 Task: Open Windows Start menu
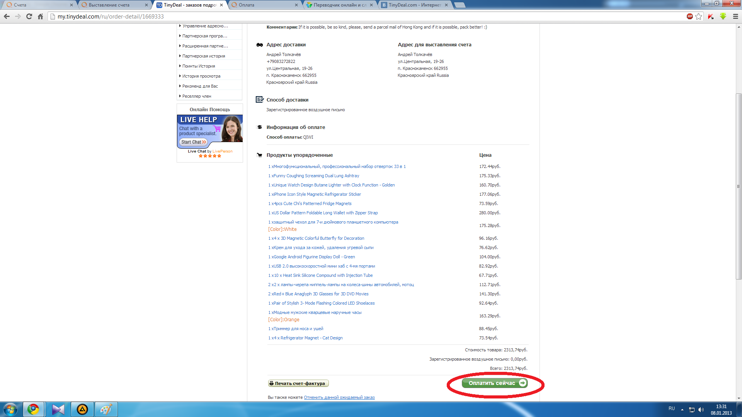coord(10,409)
